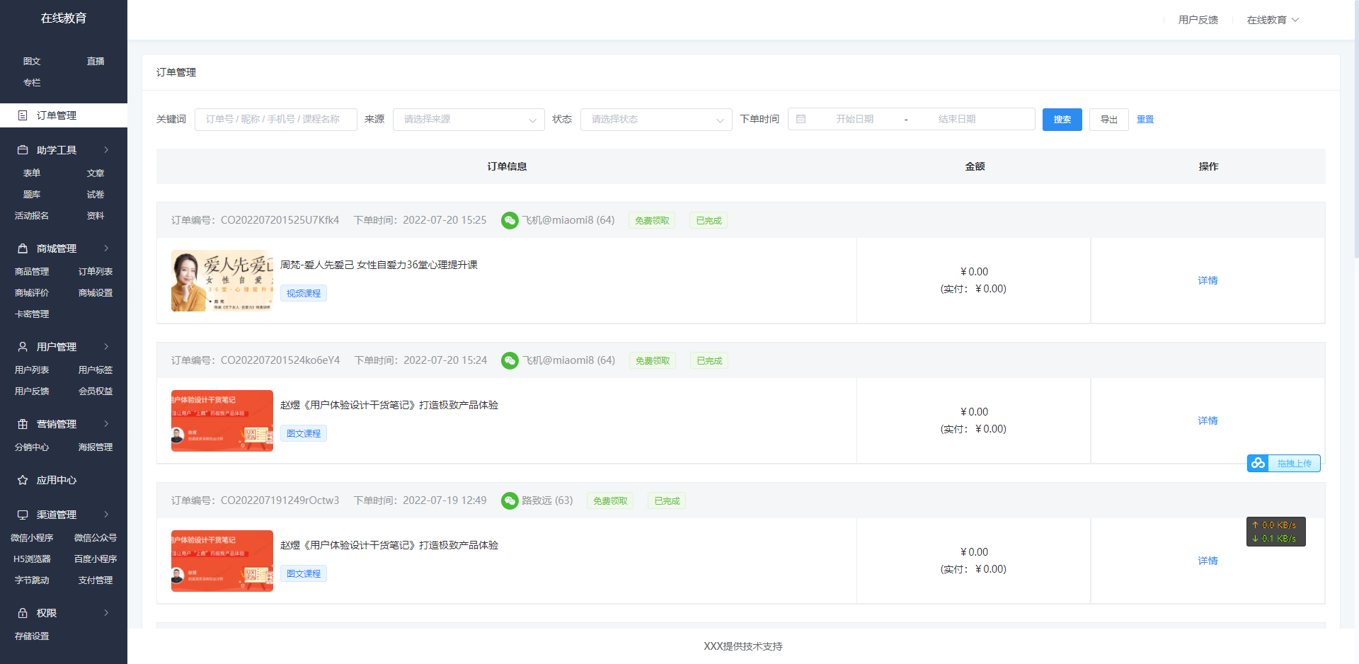Viewport: 1359px width, 664px height.
Task: Open 用户列表 in sidebar
Action: coord(32,370)
